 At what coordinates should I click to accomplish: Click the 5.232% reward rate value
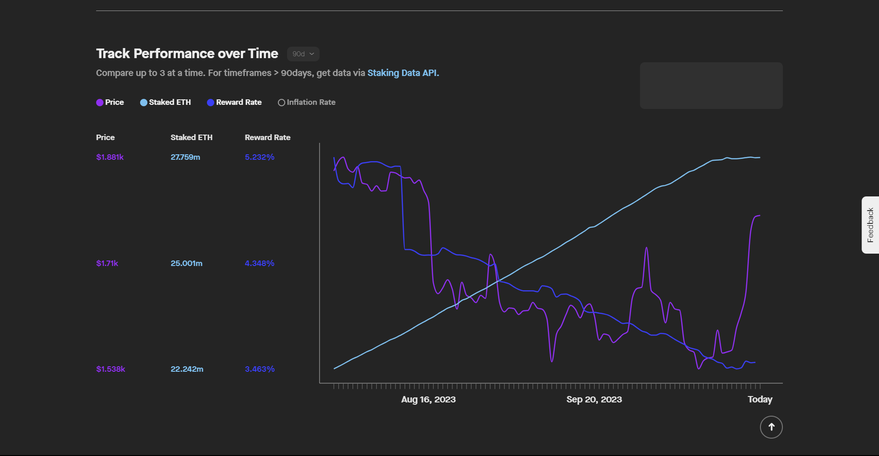click(x=260, y=157)
